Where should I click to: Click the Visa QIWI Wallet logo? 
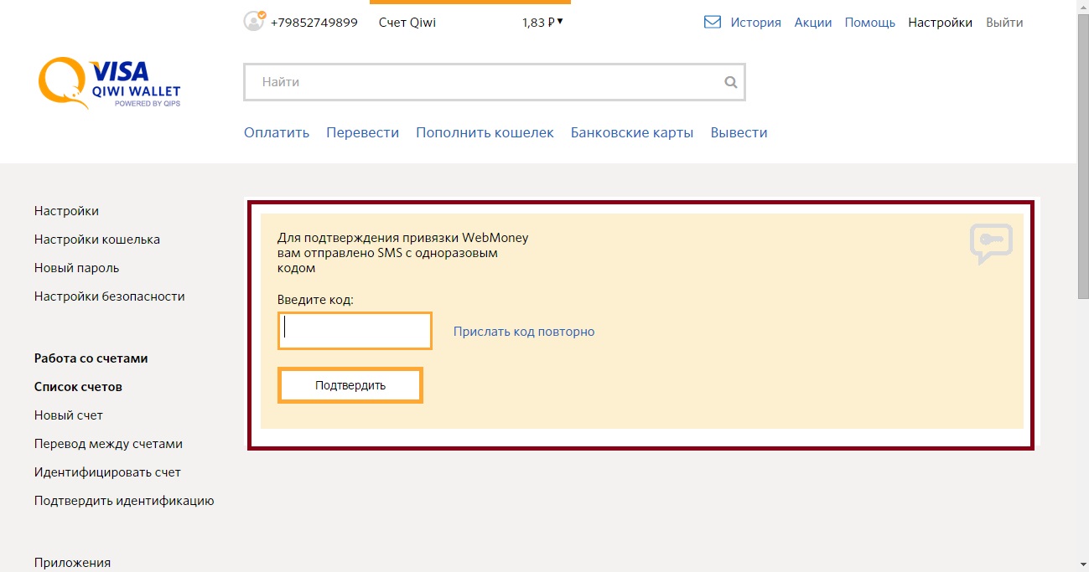click(x=109, y=83)
